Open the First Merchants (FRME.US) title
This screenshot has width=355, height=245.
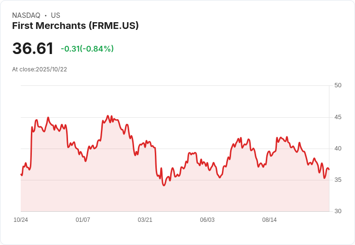click(x=75, y=26)
